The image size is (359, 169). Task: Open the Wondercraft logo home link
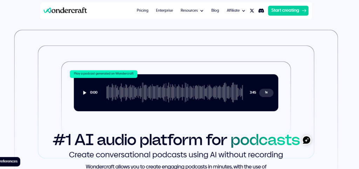tap(65, 10)
